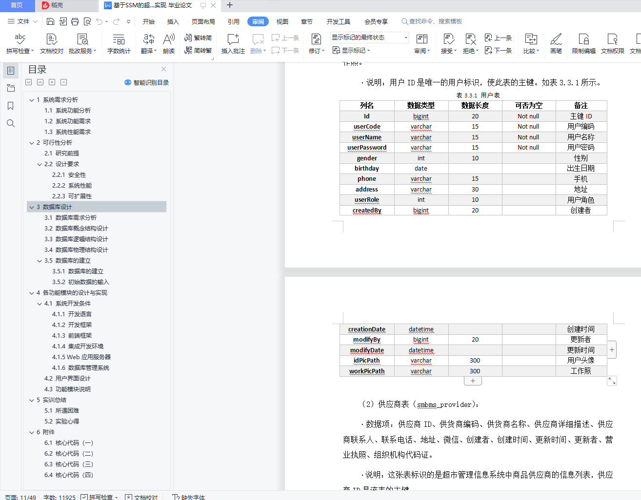
Task: Open 文档权限 document permissions
Action: tap(613, 44)
